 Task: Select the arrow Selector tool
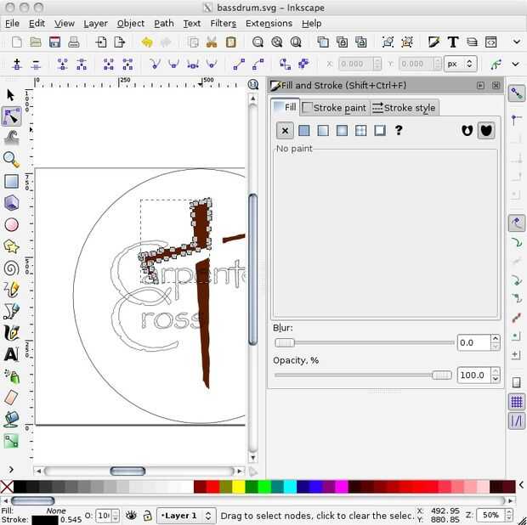pos(11,95)
